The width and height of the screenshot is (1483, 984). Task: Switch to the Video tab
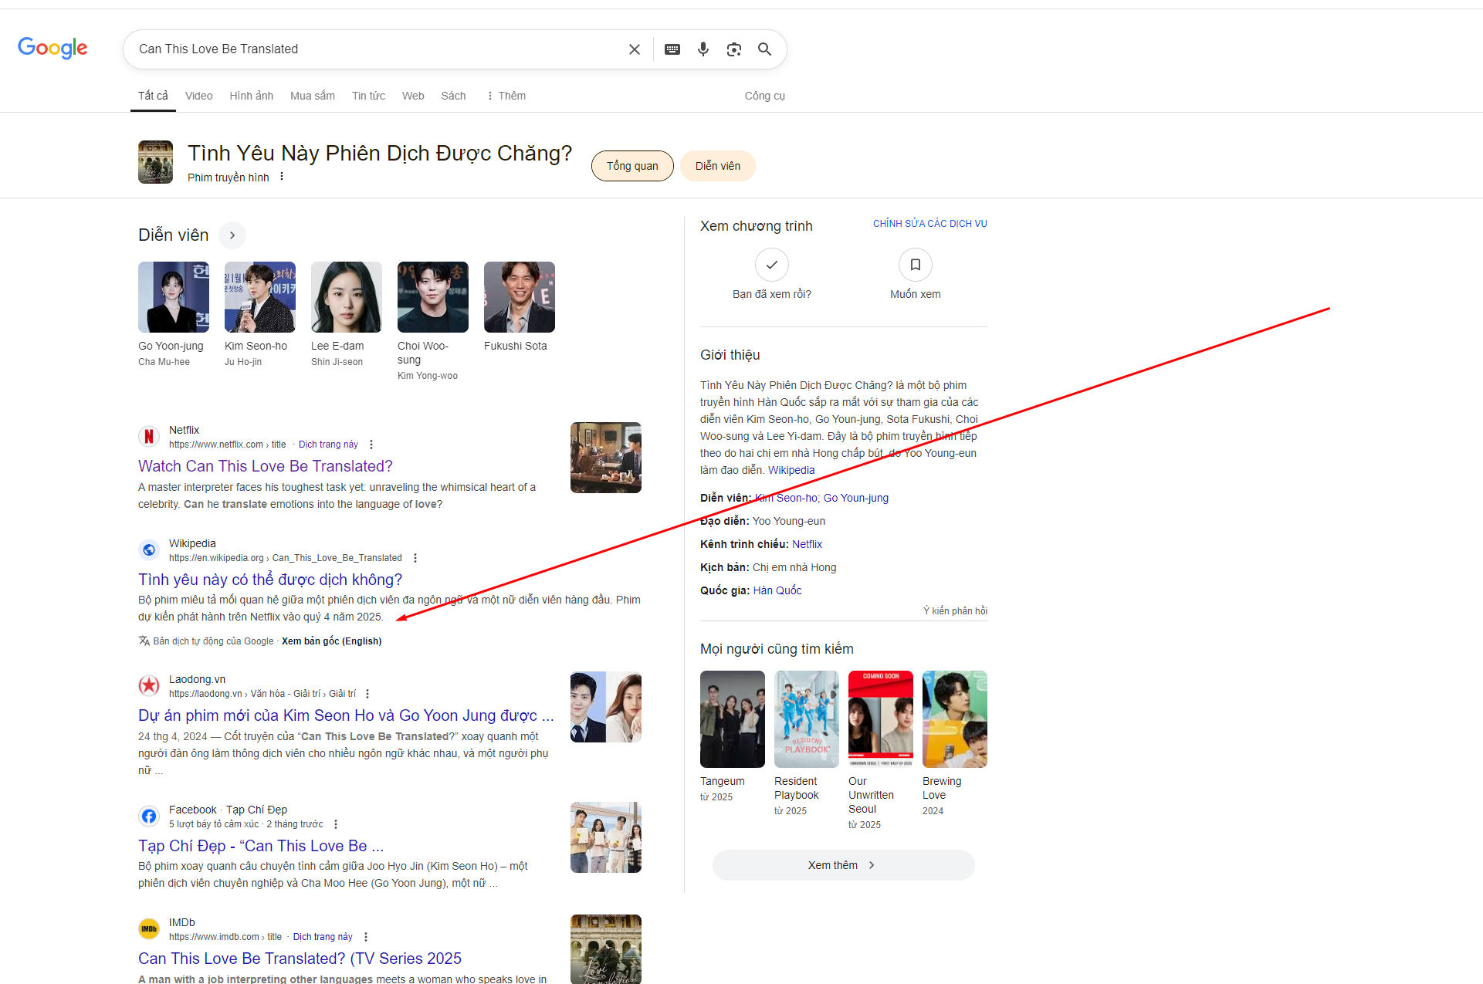coord(198,96)
